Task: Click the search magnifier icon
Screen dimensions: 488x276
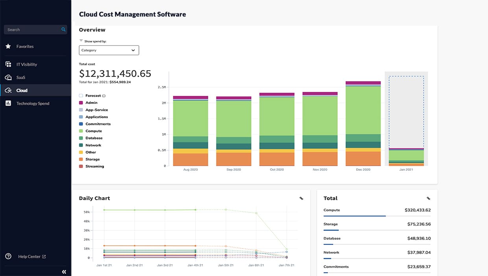Action: coord(63,29)
